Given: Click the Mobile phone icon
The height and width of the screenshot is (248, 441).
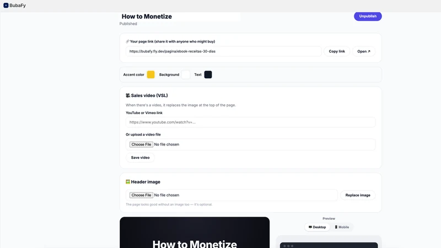Looking at the screenshot, I should coord(336,227).
